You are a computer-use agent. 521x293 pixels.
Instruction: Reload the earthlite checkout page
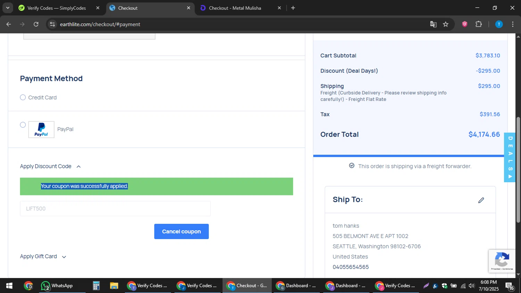36,24
